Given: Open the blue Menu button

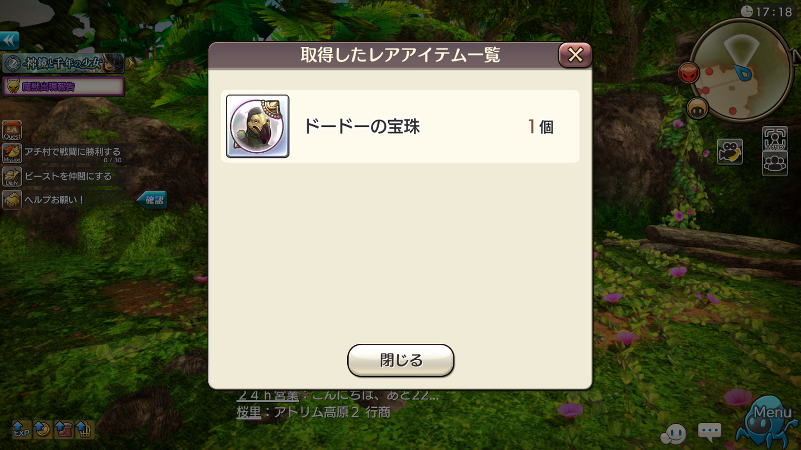Looking at the screenshot, I should coord(767,422).
